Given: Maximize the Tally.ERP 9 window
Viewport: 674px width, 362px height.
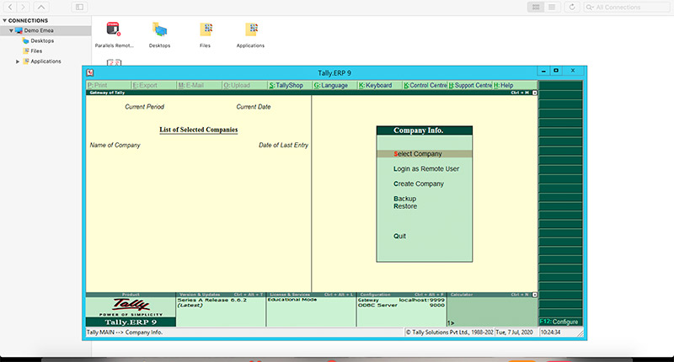Looking at the screenshot, I should 556,71.
